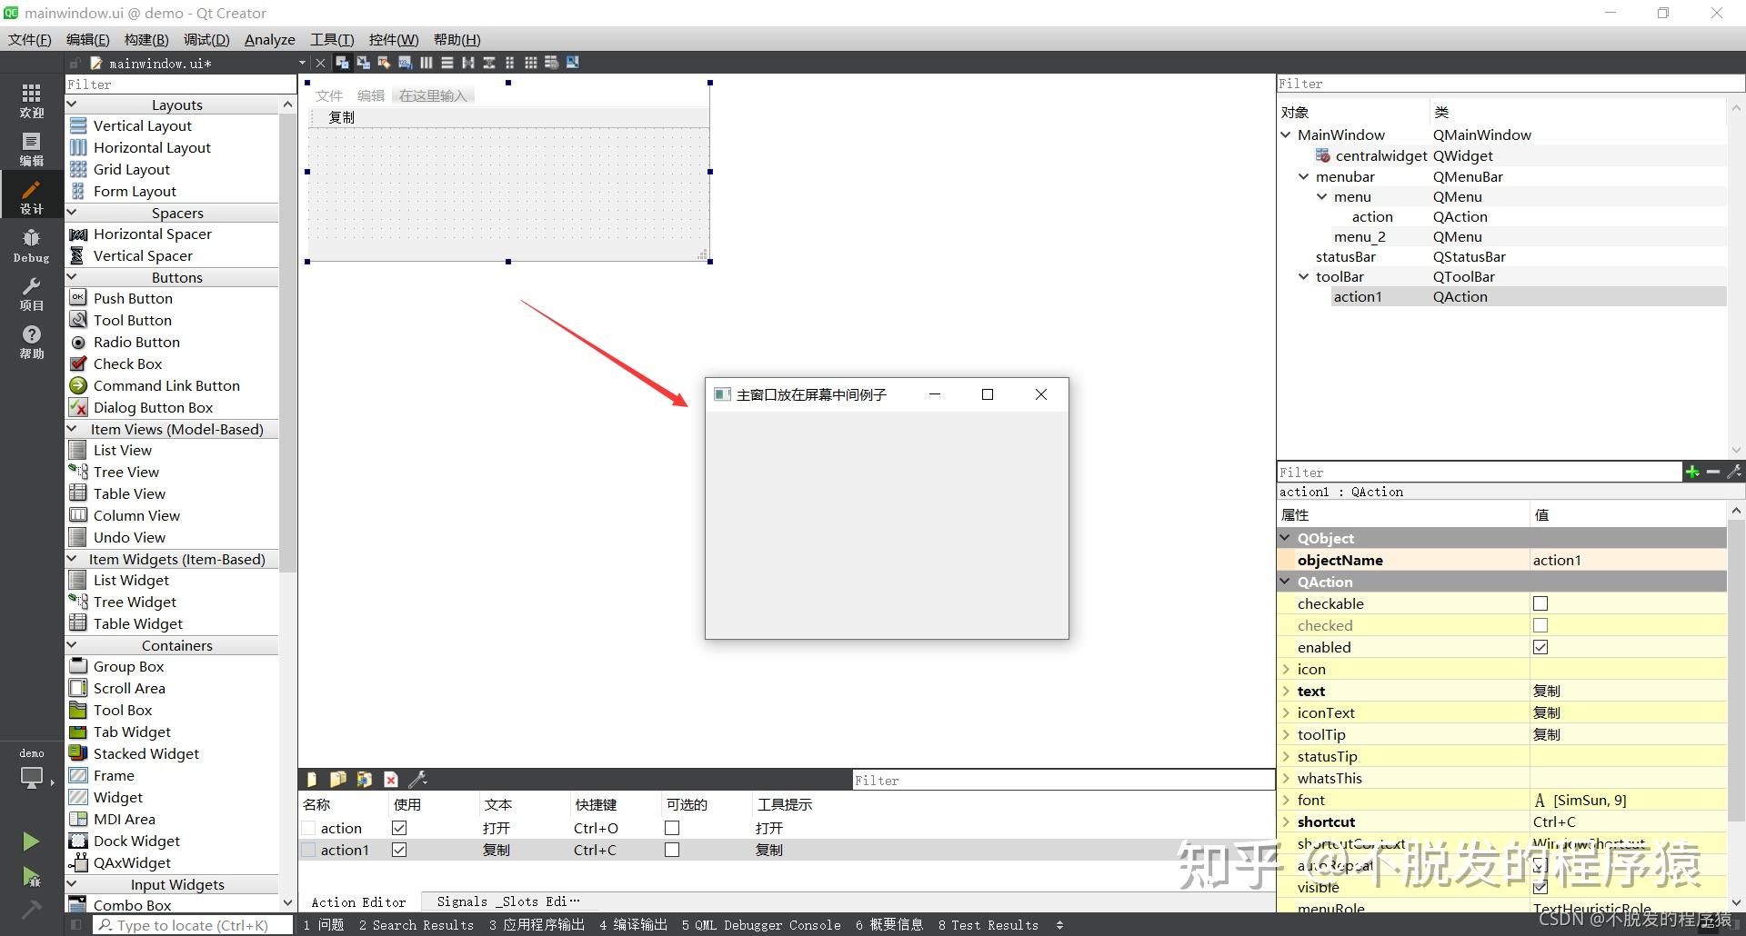Switch to Signals Slots Editor tab
The image size is (1746, 936).
click(x=506, y=901)
